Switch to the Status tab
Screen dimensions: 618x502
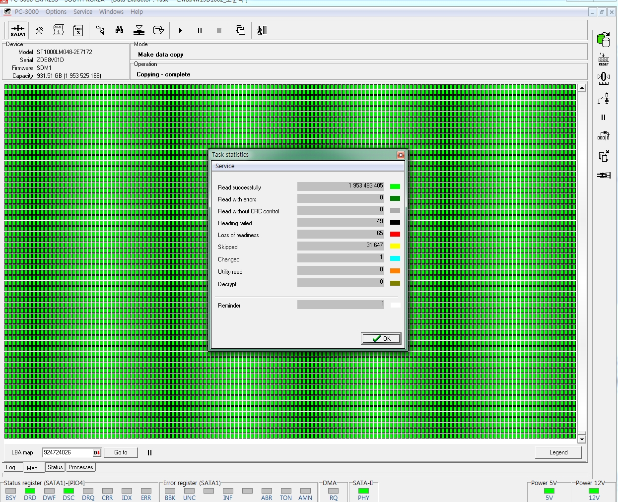[55, 467]
